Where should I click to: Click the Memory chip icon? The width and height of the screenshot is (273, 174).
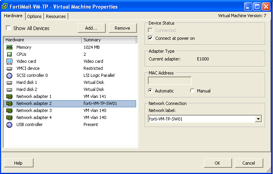click(9, 47)
